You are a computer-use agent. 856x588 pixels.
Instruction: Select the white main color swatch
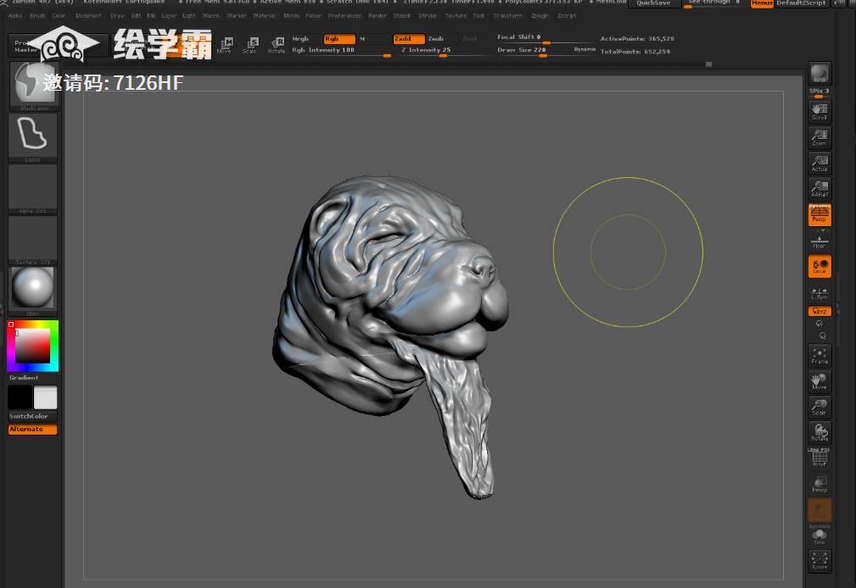[45, 397]
